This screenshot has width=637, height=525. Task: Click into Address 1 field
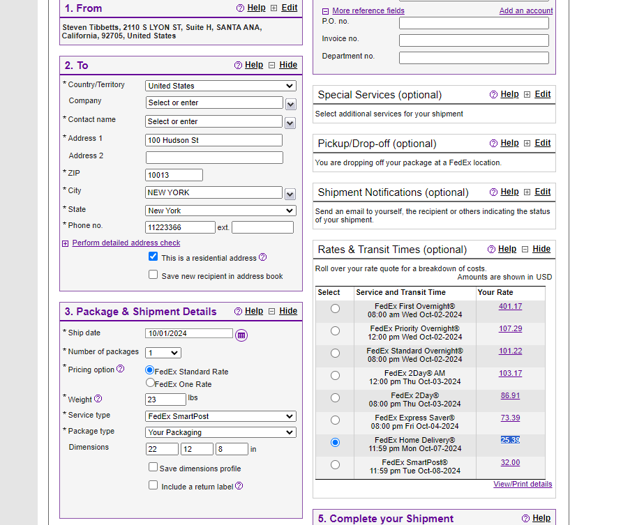pyautogui.click(x=213, y=140)
